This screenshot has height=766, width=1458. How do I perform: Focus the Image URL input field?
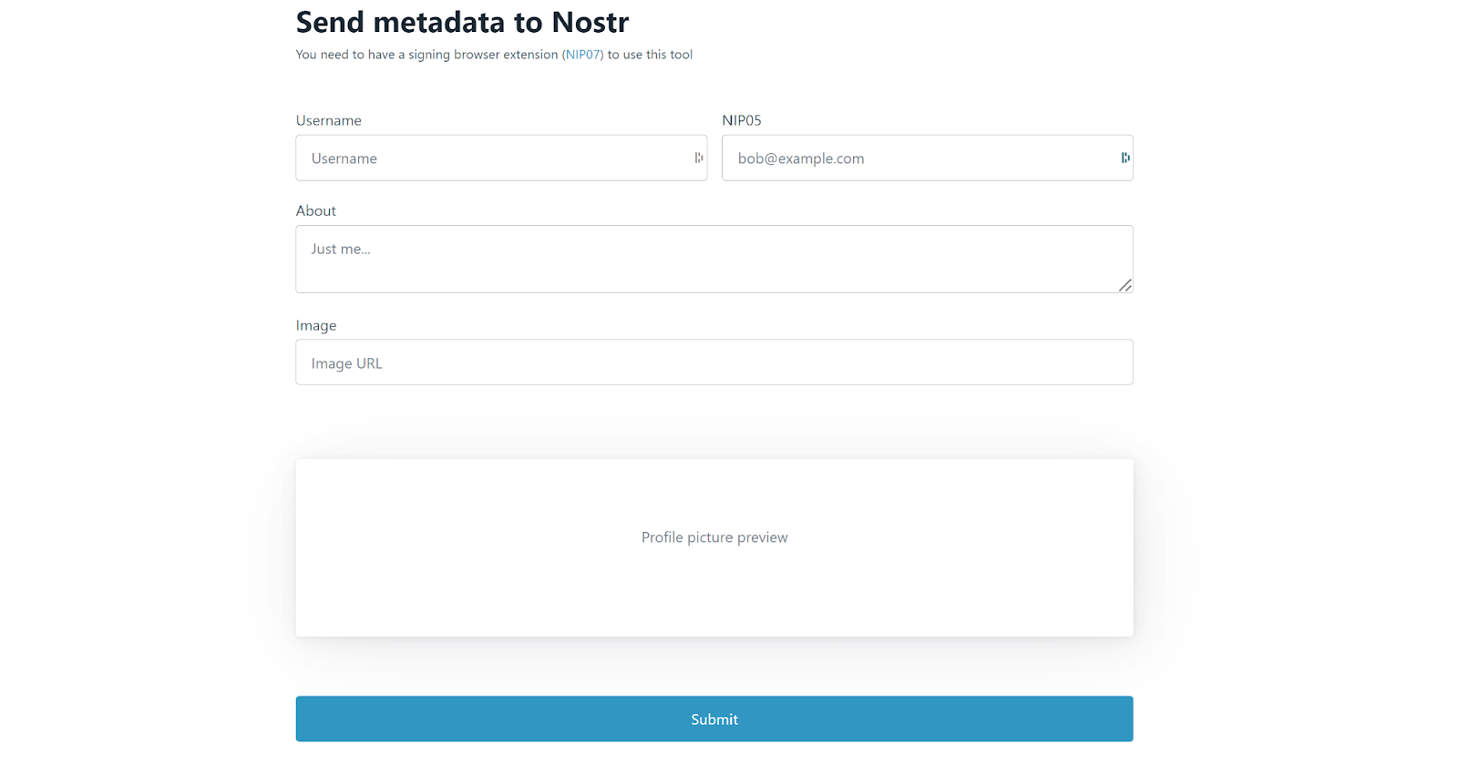click(714, 363)
